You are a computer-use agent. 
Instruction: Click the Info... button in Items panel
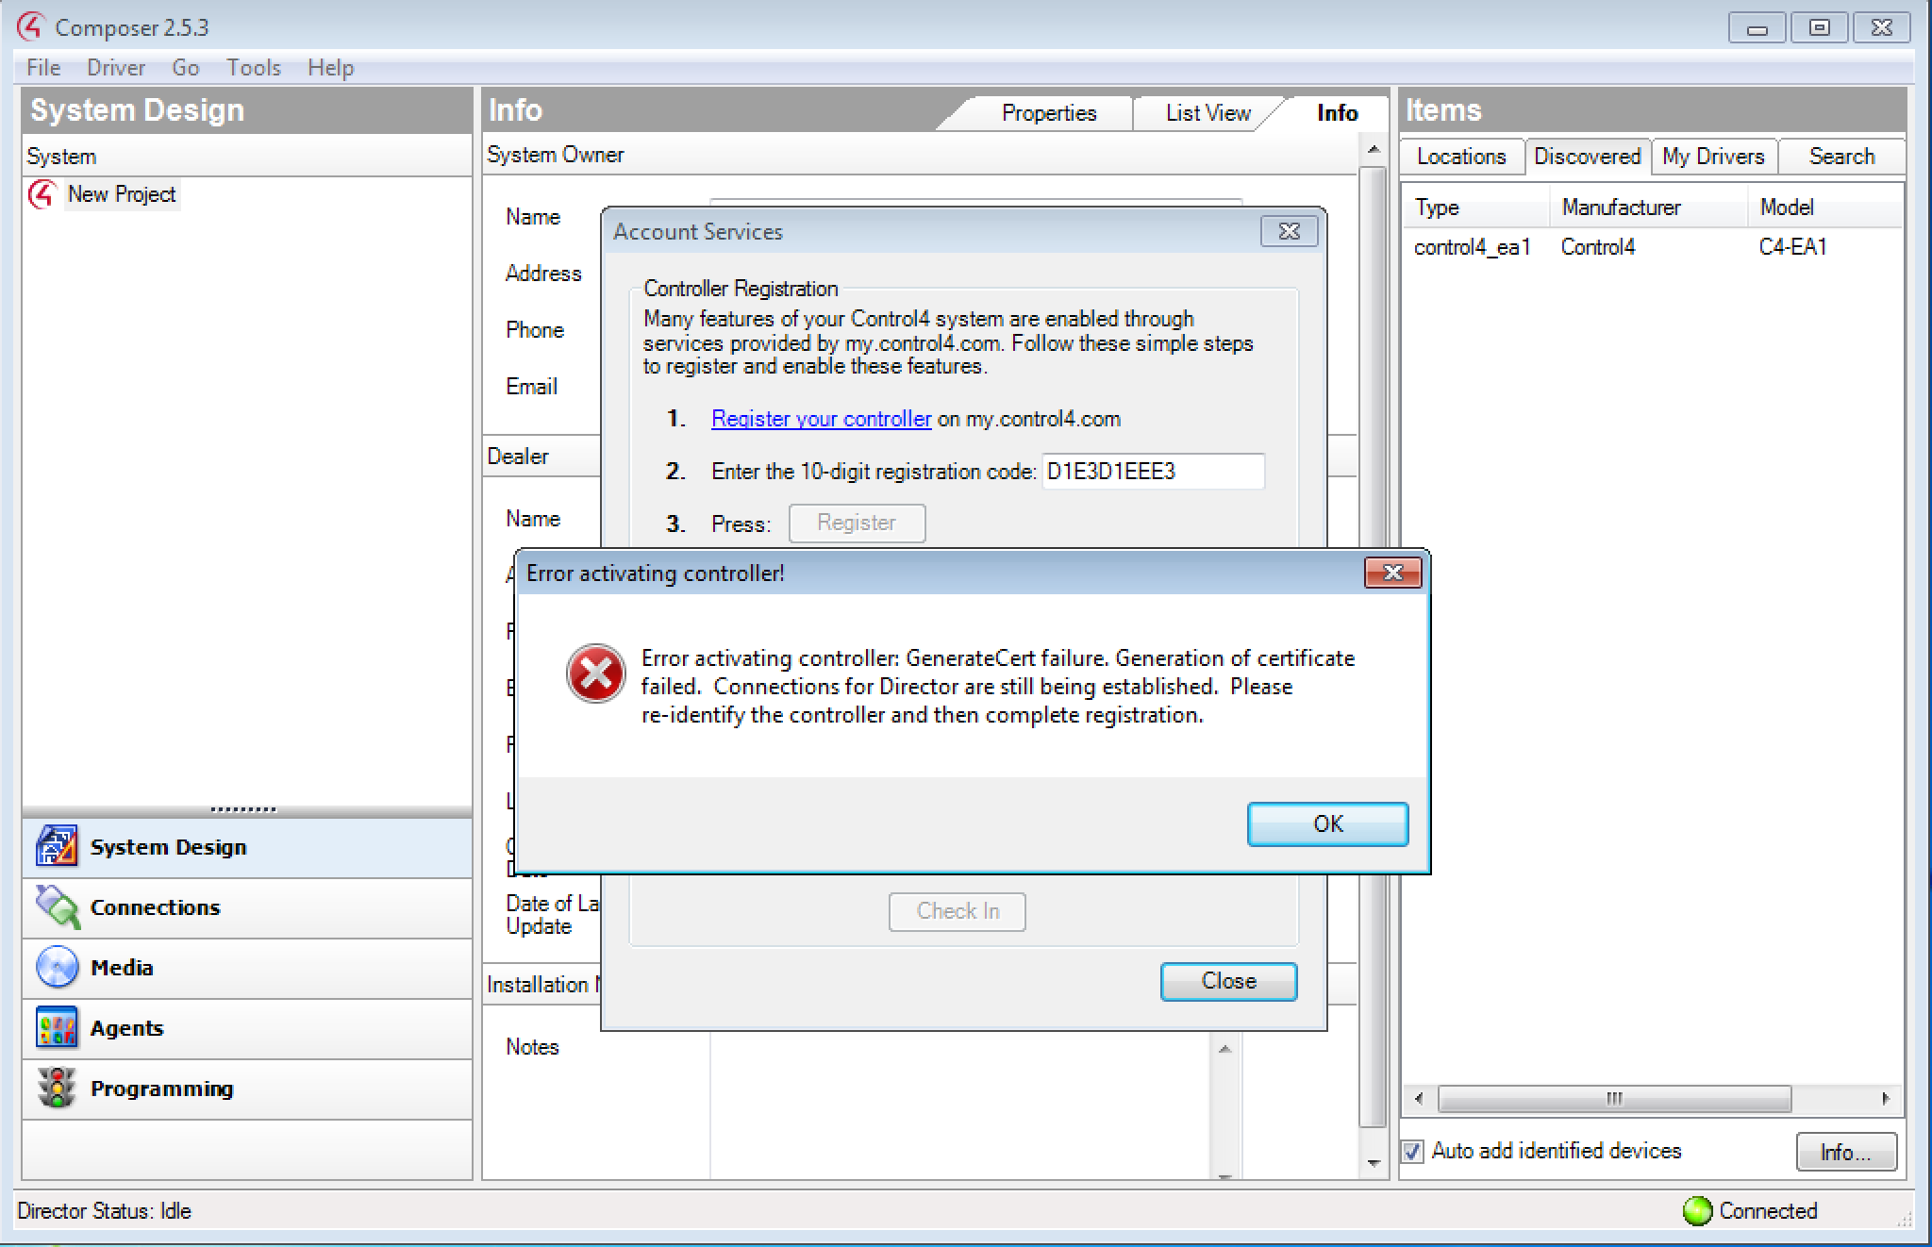pyautogui.click(x=1846, y=1152)
